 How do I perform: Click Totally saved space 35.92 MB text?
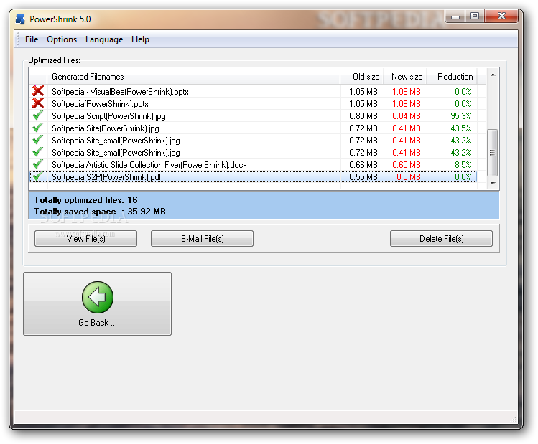pyautogui.click(x=100, y=212)
